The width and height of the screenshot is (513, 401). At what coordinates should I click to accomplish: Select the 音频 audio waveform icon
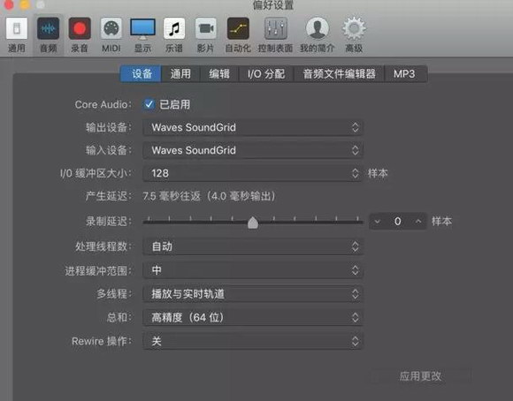click(x=48, y=29)
